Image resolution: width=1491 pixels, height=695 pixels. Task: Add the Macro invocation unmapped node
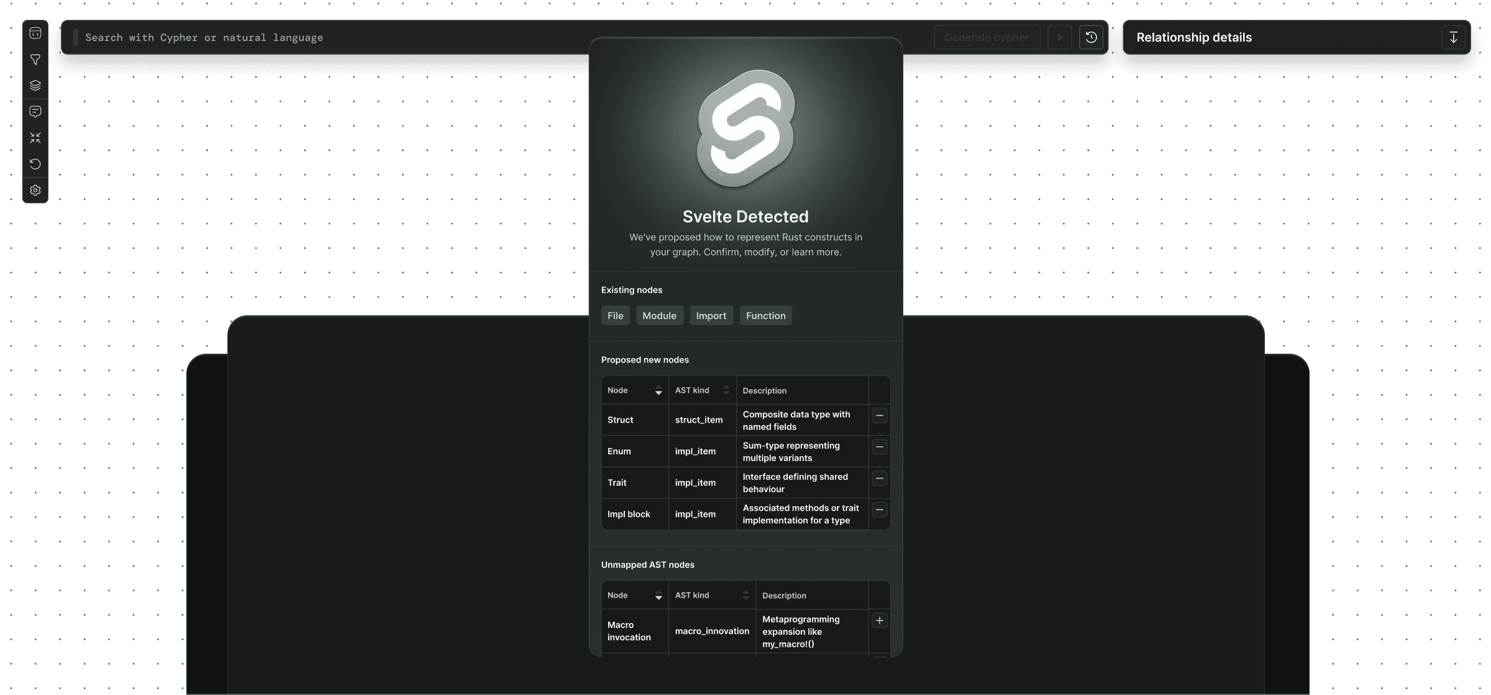[x=879, y=621]
